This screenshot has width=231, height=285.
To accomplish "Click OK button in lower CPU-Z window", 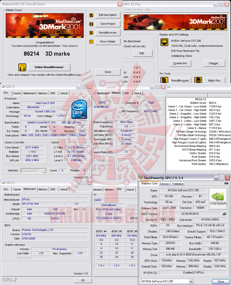I will click(x=83, y=281).
